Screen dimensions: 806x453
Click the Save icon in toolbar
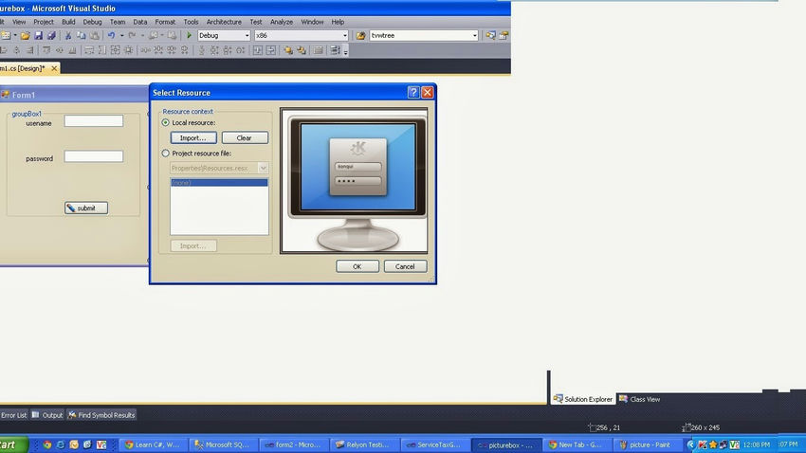tap(38, 35)
